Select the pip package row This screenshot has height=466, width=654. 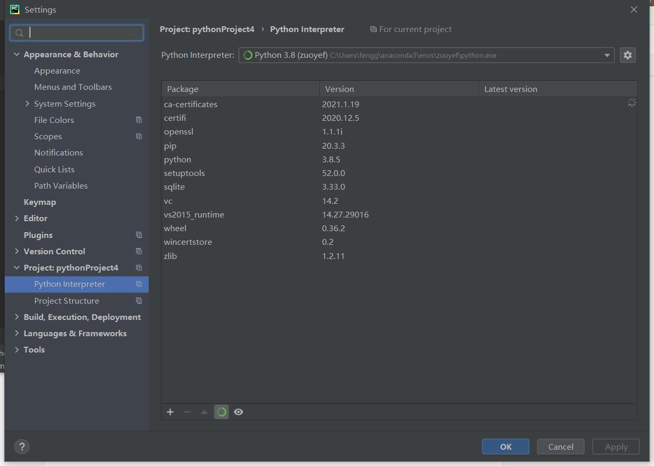click(x=399, y=146)
